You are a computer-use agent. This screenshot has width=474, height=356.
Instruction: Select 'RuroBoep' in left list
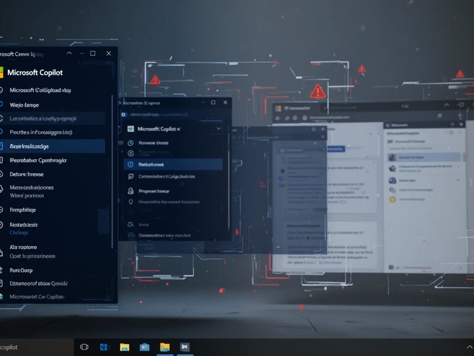coord(21,271)
